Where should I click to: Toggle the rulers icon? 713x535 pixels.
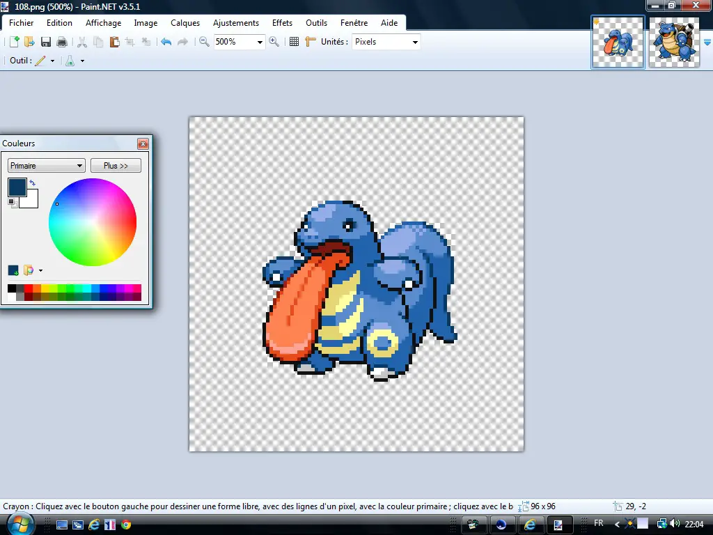pos(310,42)
